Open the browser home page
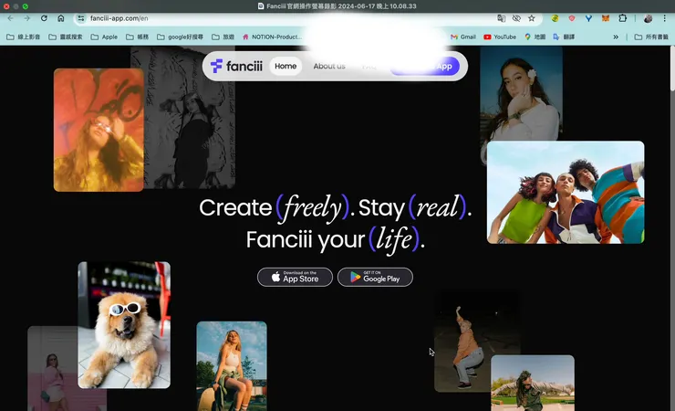Screen dimensions: 675x411 (x=61, y=18)
